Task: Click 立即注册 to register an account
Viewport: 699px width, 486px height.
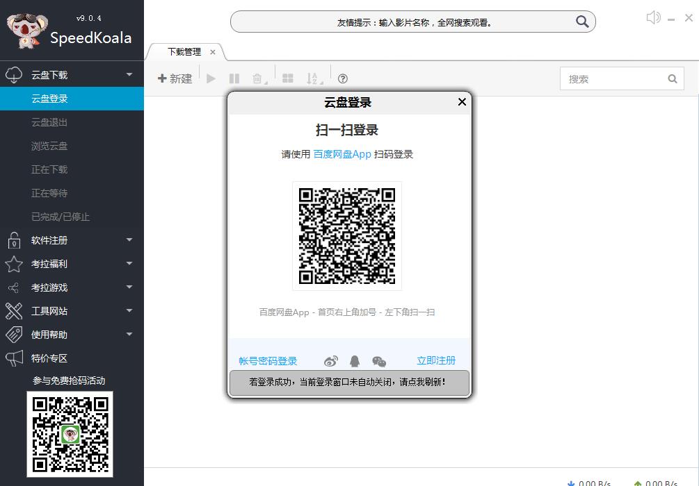Action: (x=436, y=360)
